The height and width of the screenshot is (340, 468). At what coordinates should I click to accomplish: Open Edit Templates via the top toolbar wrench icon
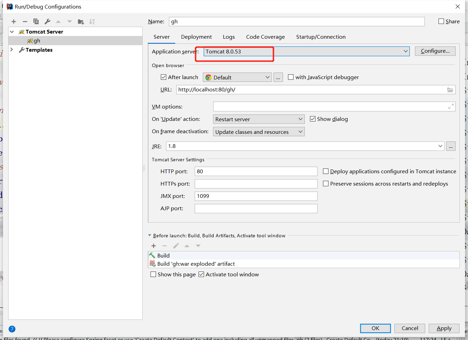(47, 22)
